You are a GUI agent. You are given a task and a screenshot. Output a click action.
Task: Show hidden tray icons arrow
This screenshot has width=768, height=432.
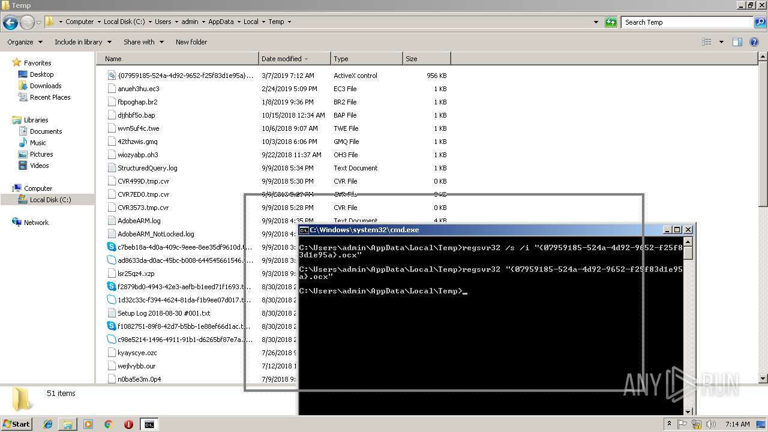point(669,424)
